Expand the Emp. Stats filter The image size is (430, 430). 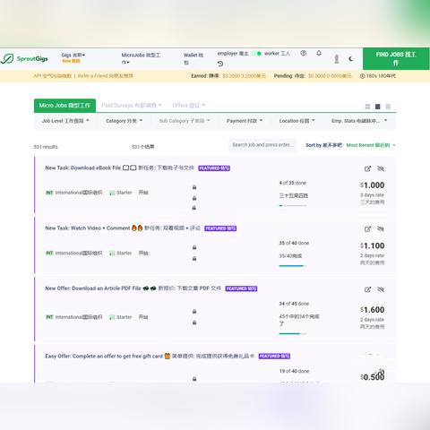point(359,121)
